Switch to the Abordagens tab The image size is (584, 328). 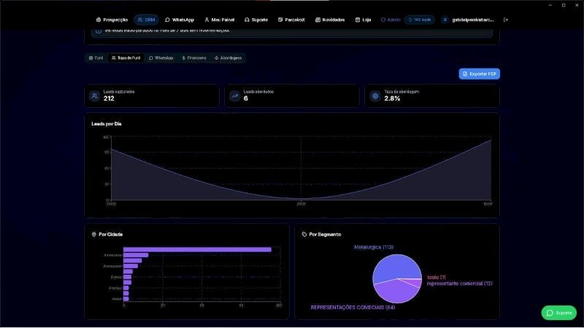click(228, 58)
